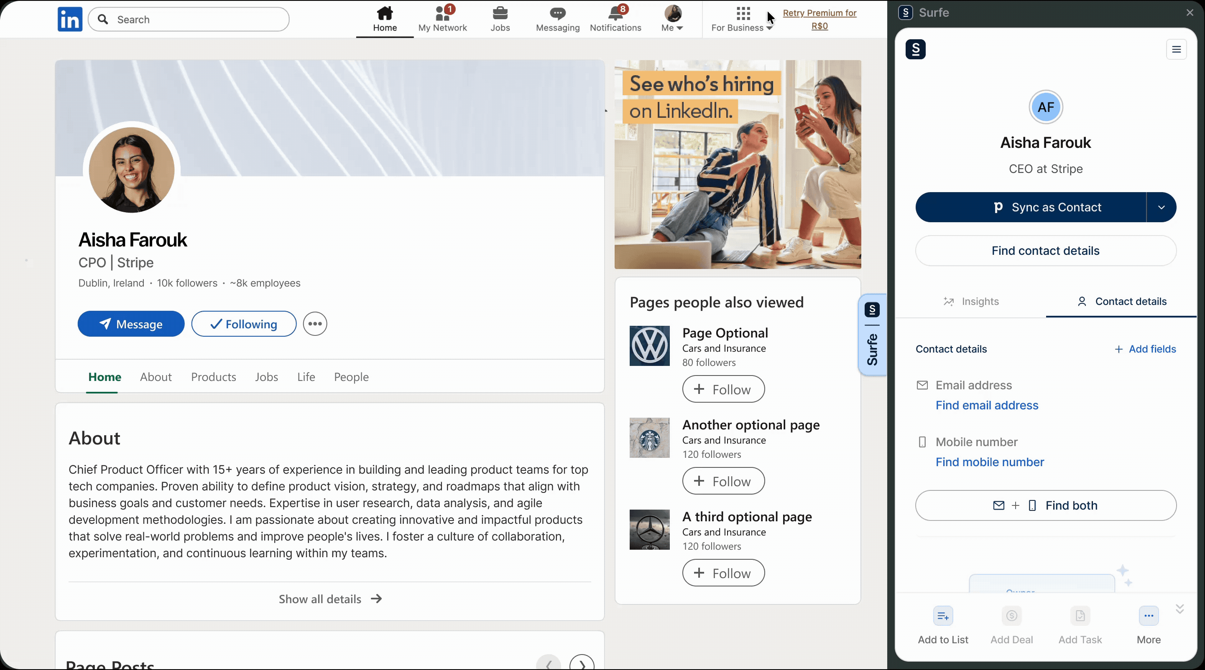The image size is (1205, 670).
Task: Click the Mercedes logo thumbnail
Action: [649, 530]
